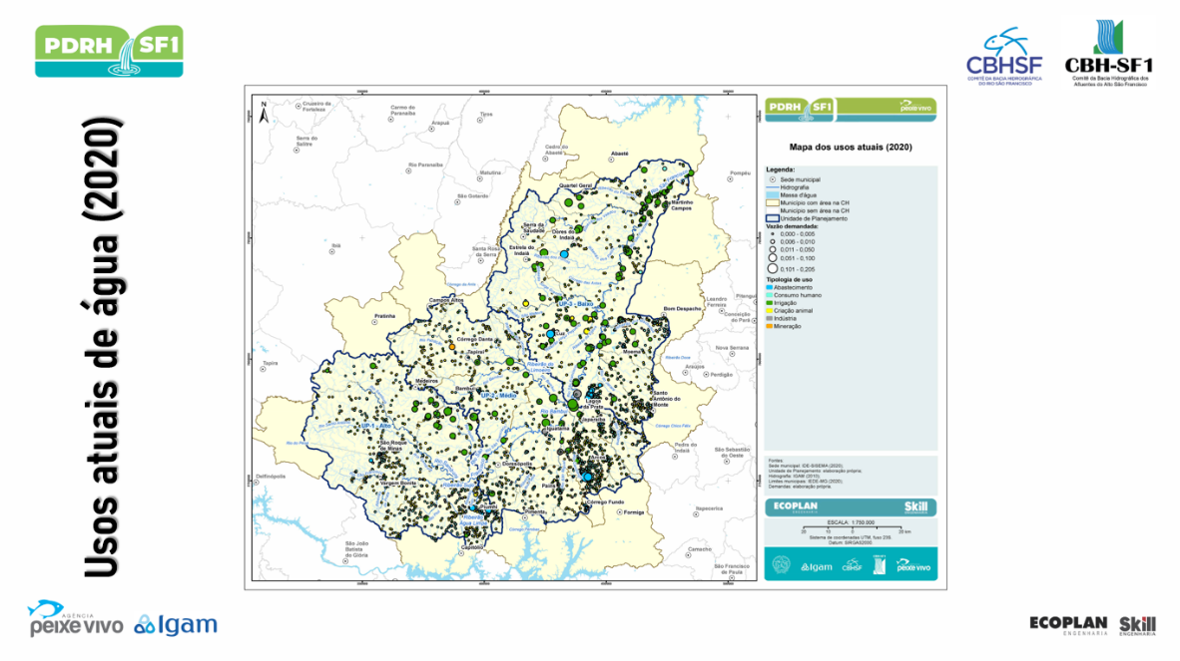The height and width of the screenshot is (661, 1180).
Task: Click the Hidrografia line legend symbol
Action: click(x=772, y=187)
